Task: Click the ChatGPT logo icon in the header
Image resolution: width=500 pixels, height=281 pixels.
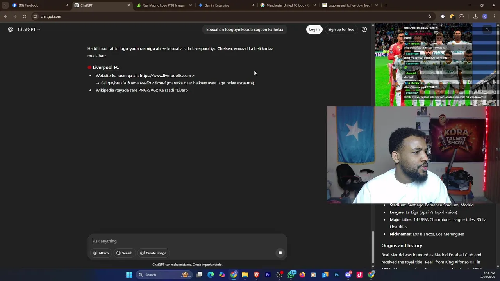Action: pos(11,30)
